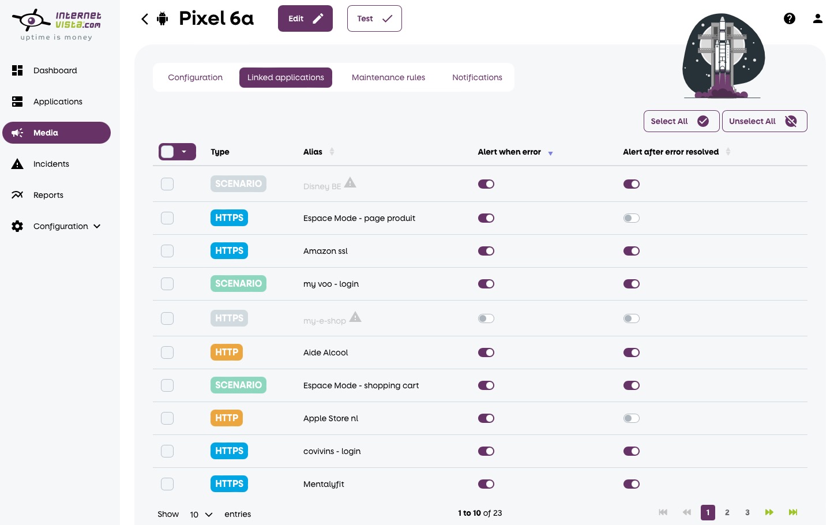Viewport: 834px width, 525px height.
Task: Expand the Configuration sidebar menu
Action: (57, 226)
